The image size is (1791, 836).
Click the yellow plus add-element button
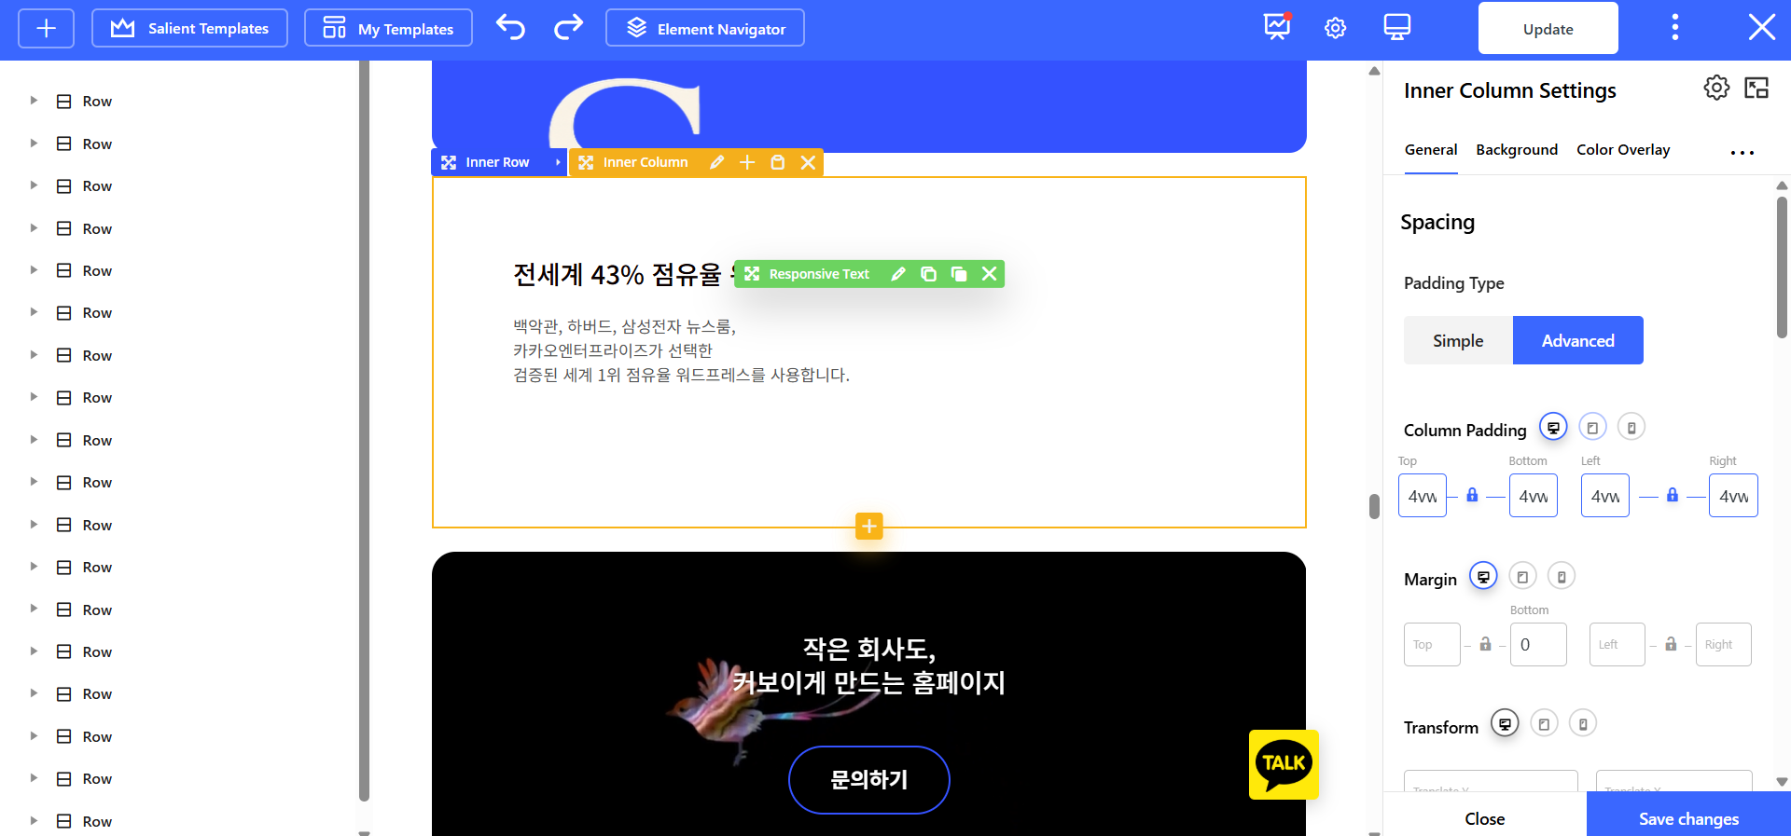pyautogui.click(x=868, y=527)
